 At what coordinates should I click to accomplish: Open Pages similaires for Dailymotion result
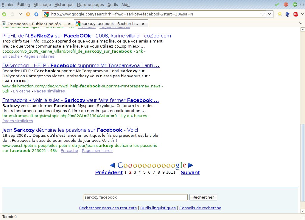coord(49,91)
